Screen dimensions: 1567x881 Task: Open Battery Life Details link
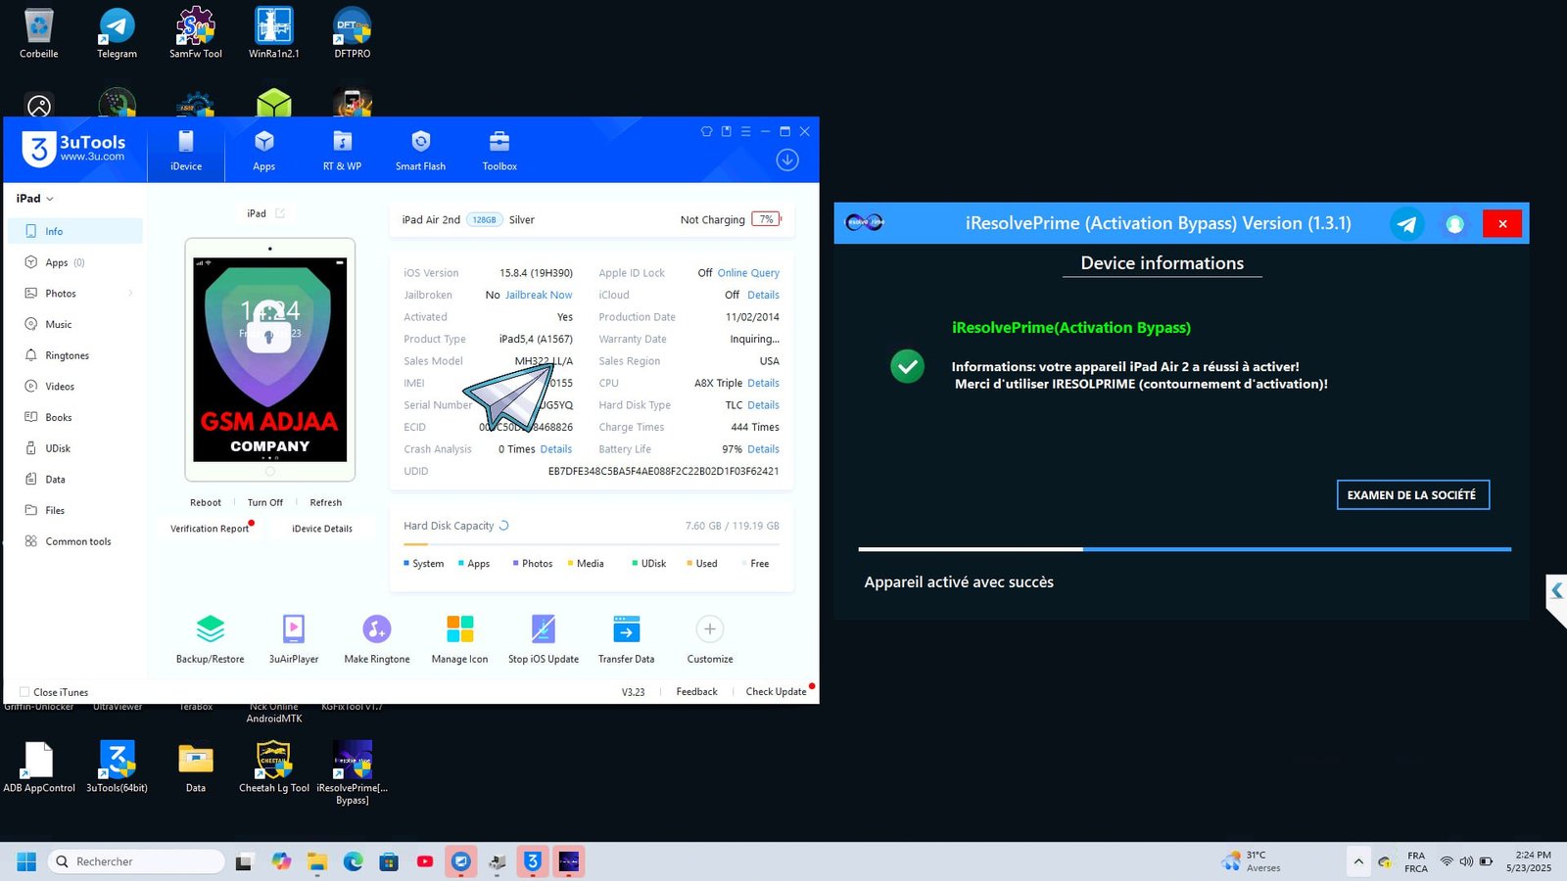pos(763,449)
